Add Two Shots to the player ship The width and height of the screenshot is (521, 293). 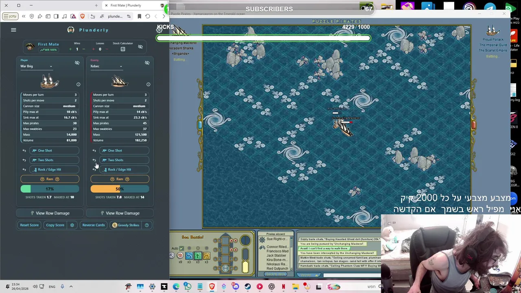point(54,160)
